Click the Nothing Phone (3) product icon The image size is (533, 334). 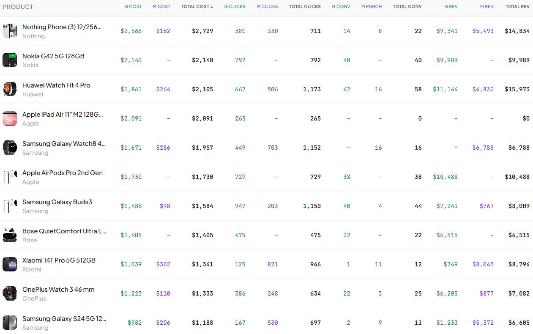(x=9, y=30)
